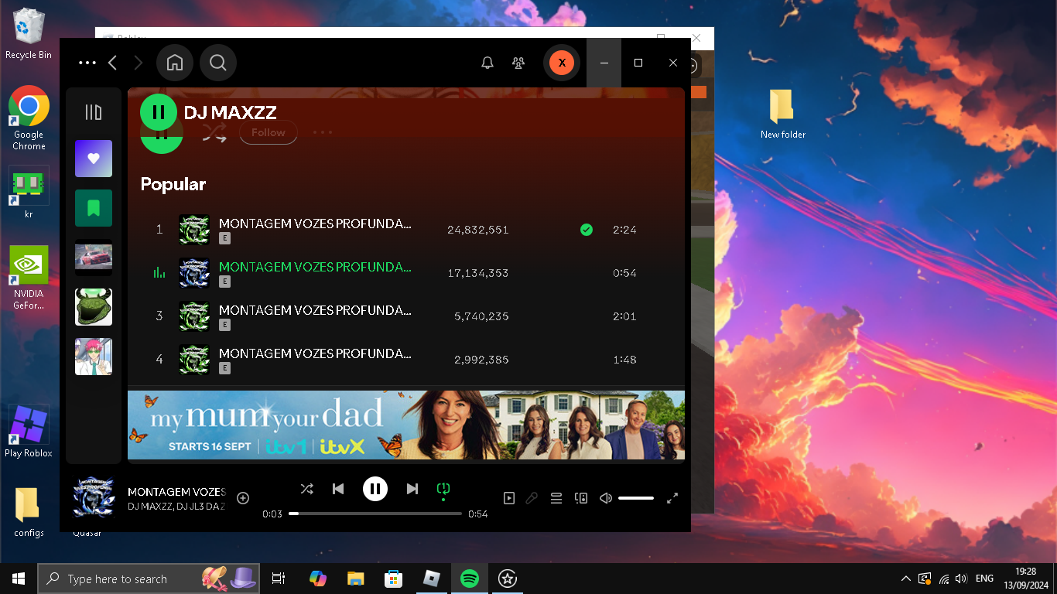Click the 2:01 track duration
The image size is (1057, 594).
(624, 316)
